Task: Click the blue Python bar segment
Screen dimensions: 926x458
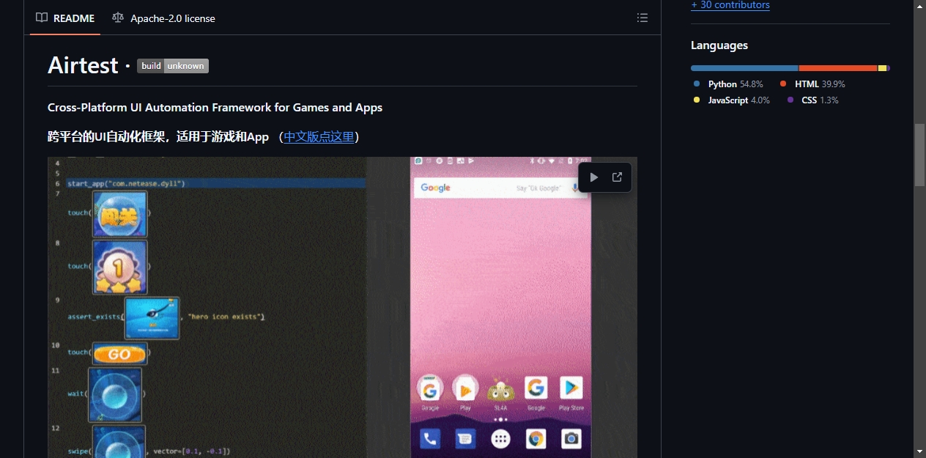Action: tap(744, 68)
